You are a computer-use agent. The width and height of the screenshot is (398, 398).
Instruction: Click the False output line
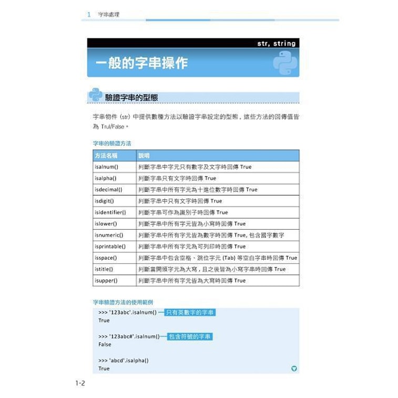pyautogui.click(x=105, y=344)
